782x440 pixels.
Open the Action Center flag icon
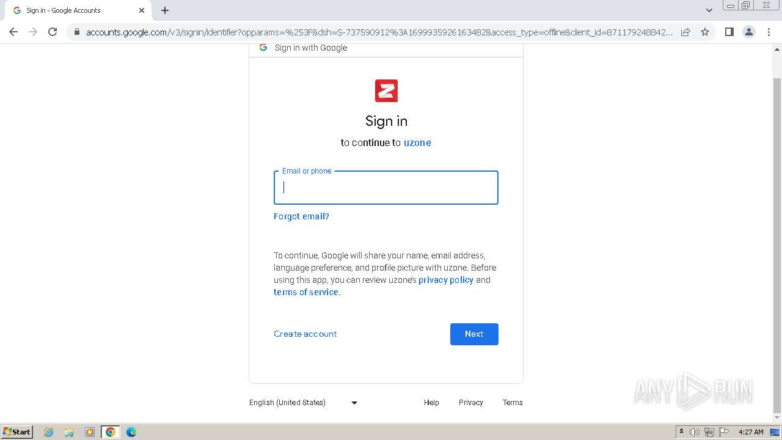724,432
